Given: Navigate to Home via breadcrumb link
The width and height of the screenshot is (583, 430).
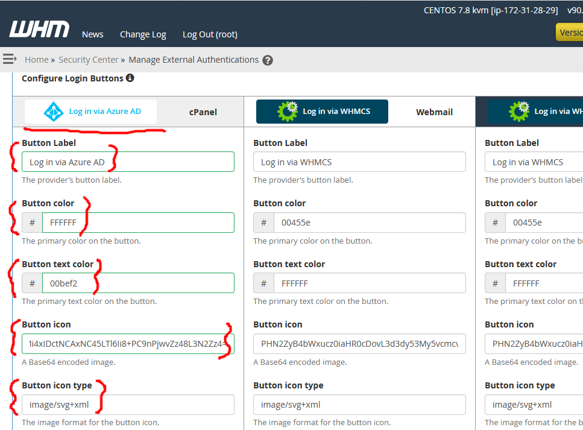Looking at the screenshot, I should 36,59.
